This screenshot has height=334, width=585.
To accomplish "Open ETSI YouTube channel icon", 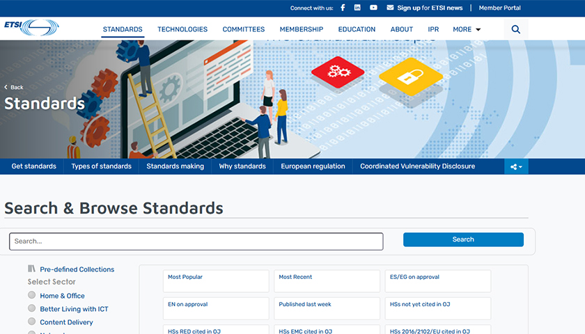I will [x=373, y=8].
